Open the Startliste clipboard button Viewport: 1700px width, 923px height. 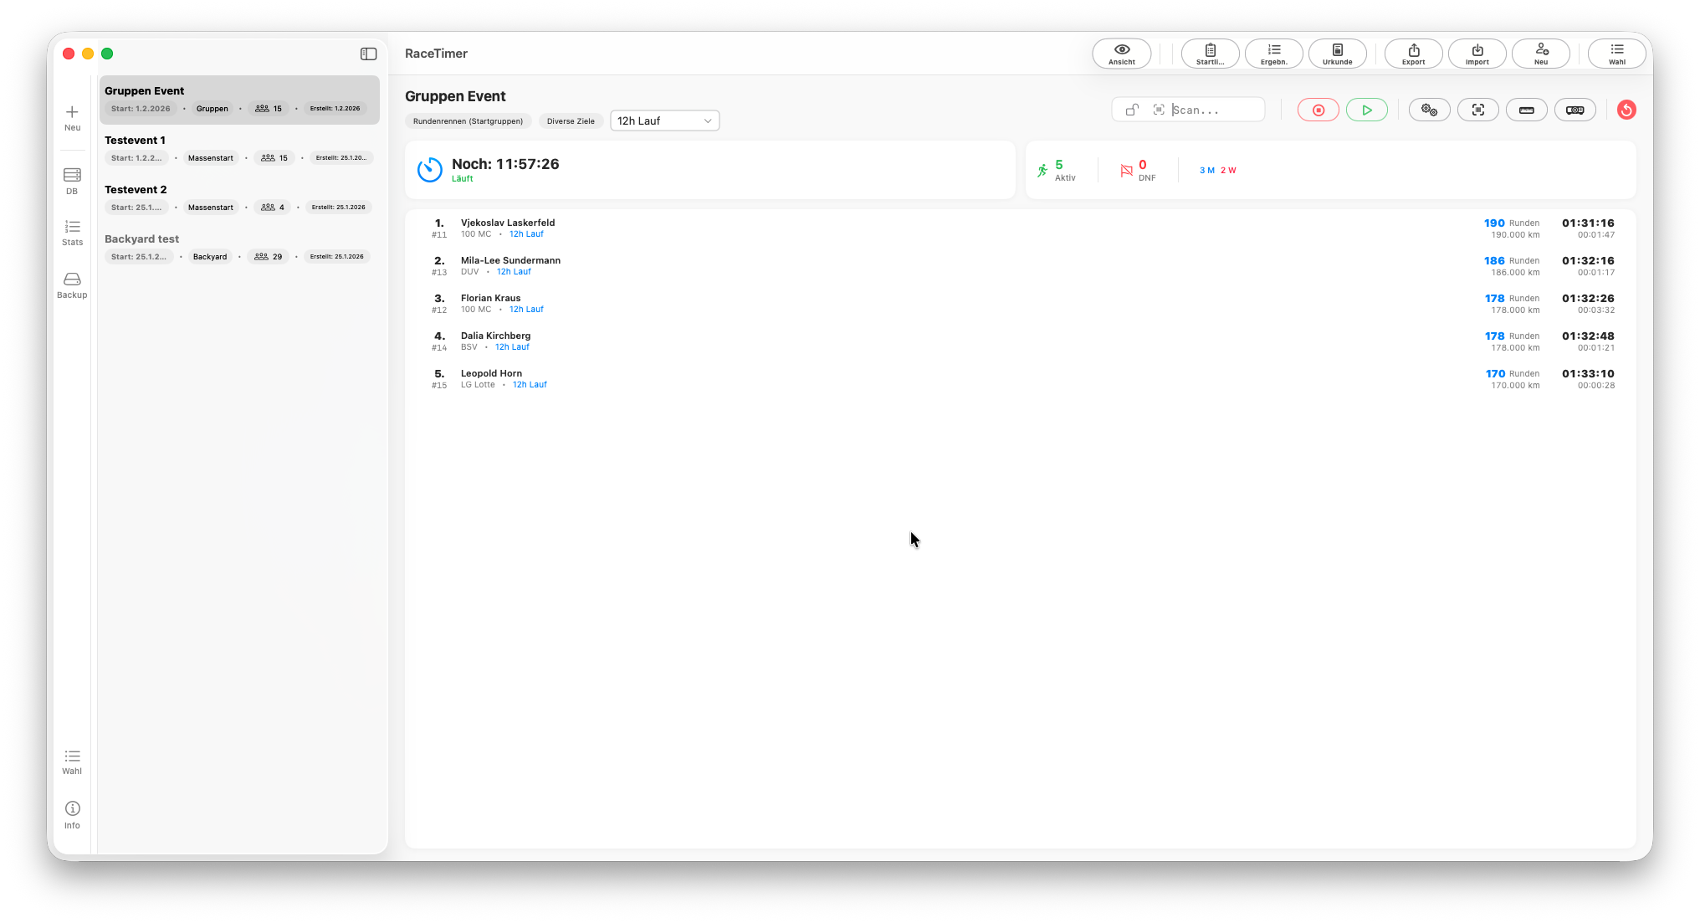pyautogui.click(x=1210, y=54)
